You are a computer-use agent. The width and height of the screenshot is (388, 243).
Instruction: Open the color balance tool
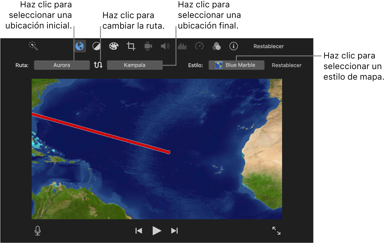96,46
